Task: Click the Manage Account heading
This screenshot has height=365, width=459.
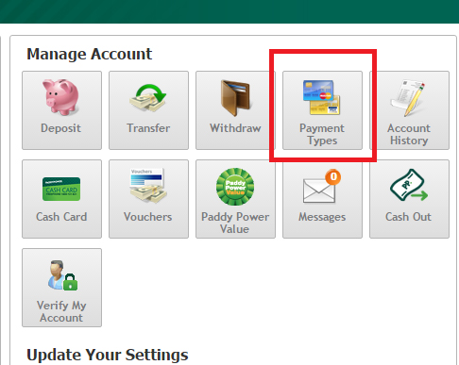Action: point(90,54)
